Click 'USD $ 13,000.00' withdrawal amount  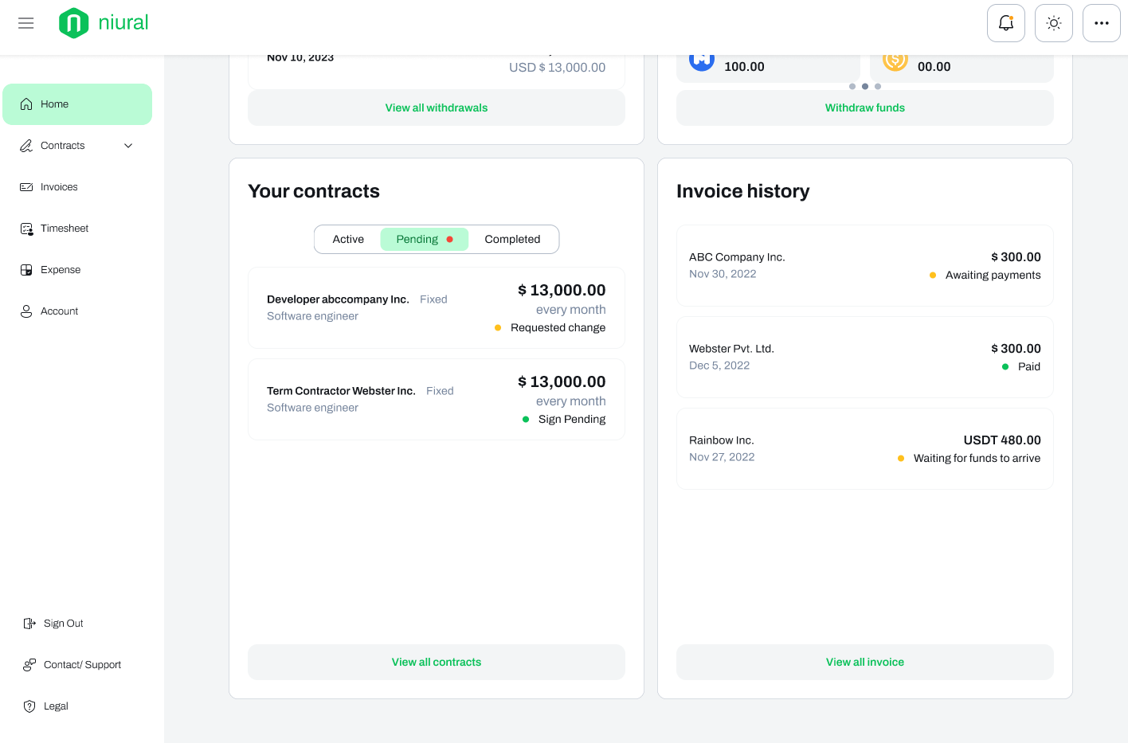[557, 67]
